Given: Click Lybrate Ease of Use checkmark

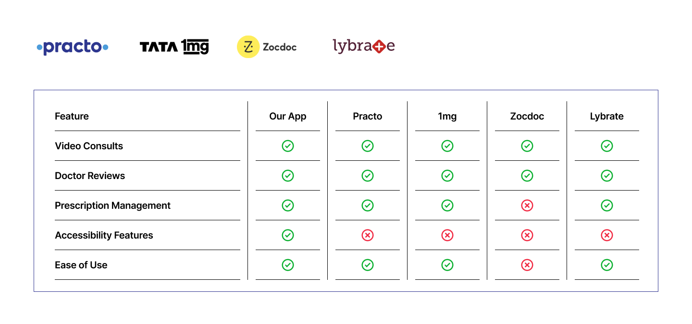Looking at the screenshot, I should point(607,265).
